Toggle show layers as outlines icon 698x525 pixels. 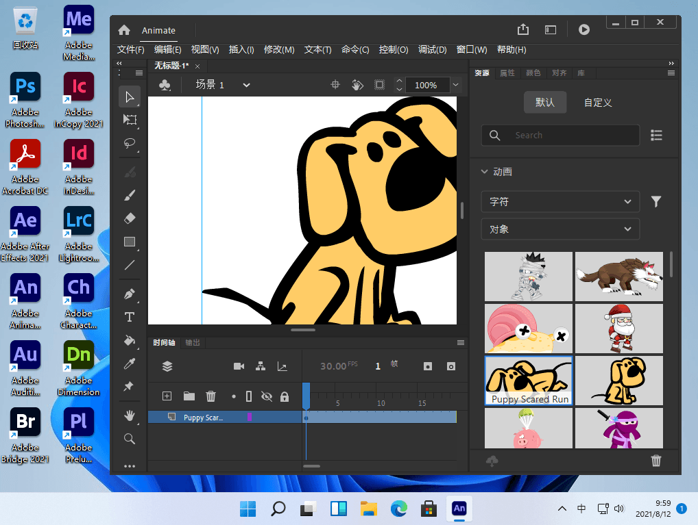pos(249,396)
